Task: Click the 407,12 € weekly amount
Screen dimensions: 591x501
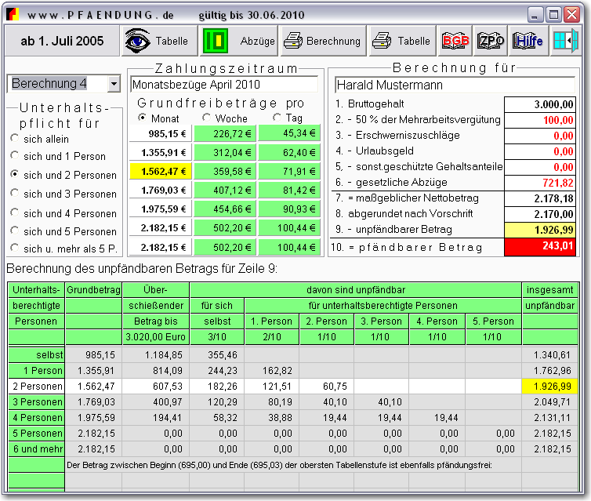Action: (x=225, y=190)
